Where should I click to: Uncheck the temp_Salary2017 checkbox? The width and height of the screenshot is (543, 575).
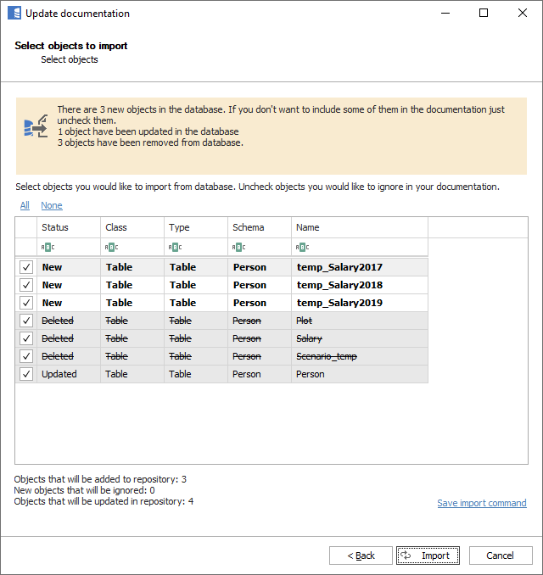[26, 267]
